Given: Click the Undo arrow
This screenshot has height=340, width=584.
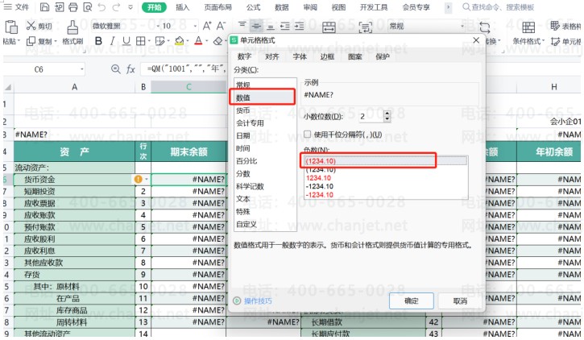Looking at the screenshot, I should pyautogui.click(x=101, y=6).
